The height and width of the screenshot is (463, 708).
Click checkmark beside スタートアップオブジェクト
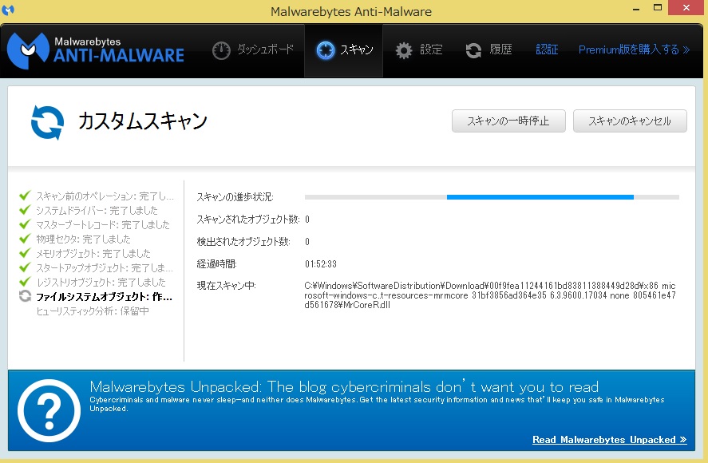coord(25,267)
